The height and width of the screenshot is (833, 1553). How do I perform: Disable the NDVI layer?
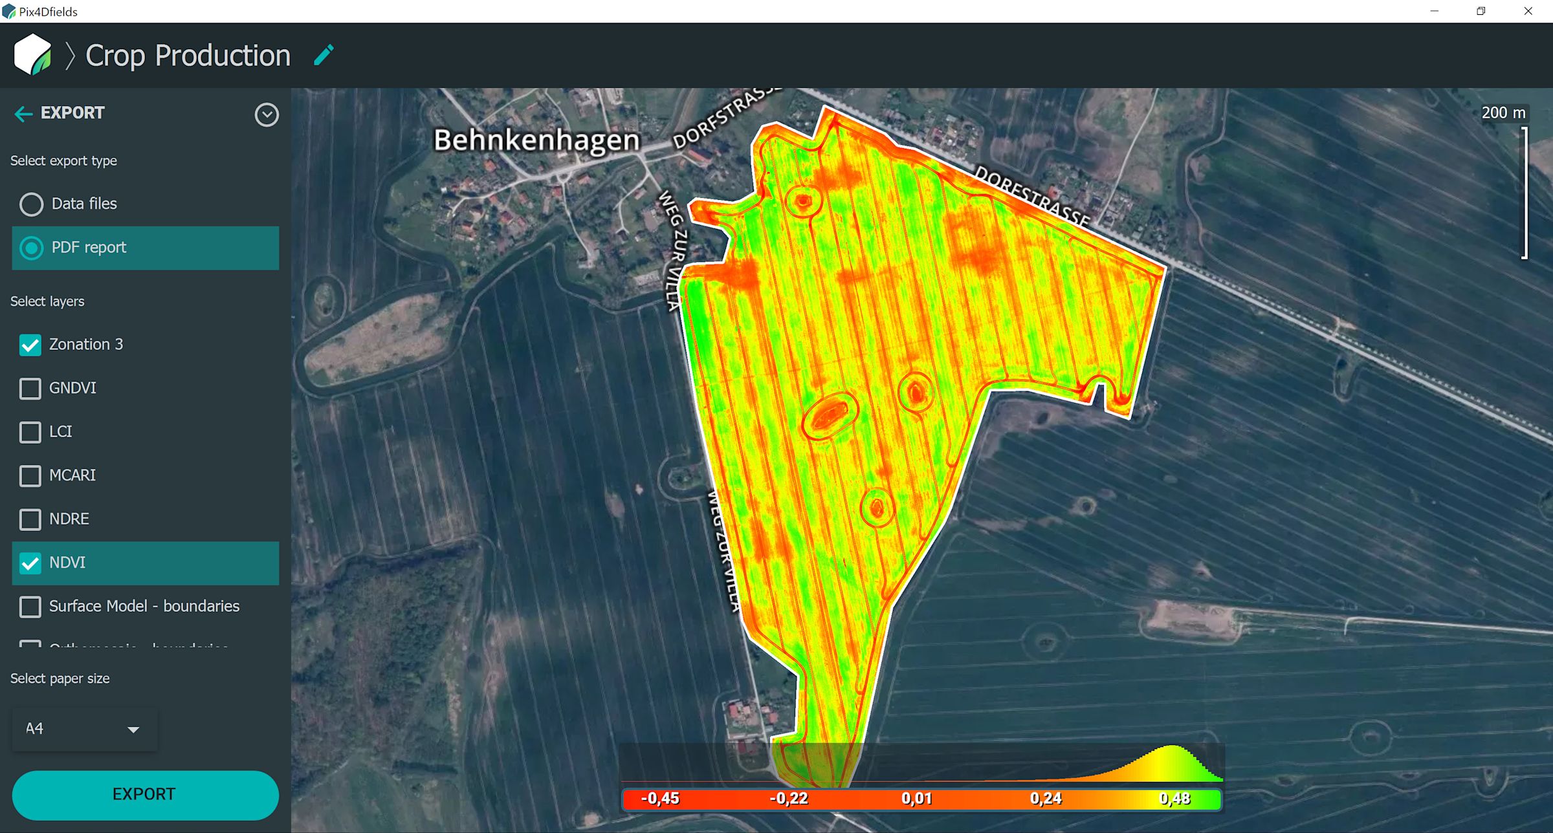30,563
